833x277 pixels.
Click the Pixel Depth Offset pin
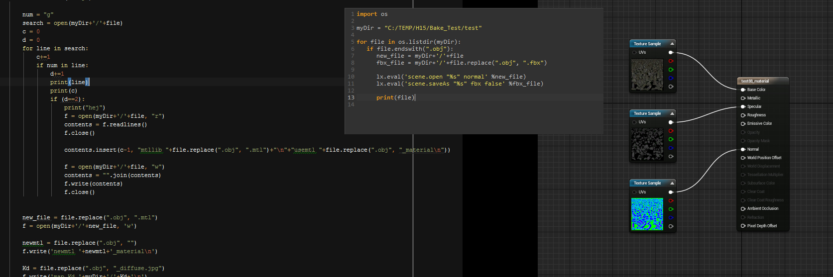tap(743, 226)
